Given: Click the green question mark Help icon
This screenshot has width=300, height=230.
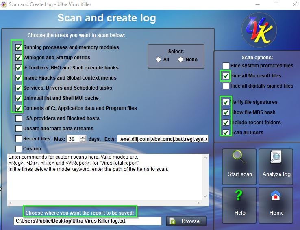Looking at the screenshot, I should tap(239, 195).
